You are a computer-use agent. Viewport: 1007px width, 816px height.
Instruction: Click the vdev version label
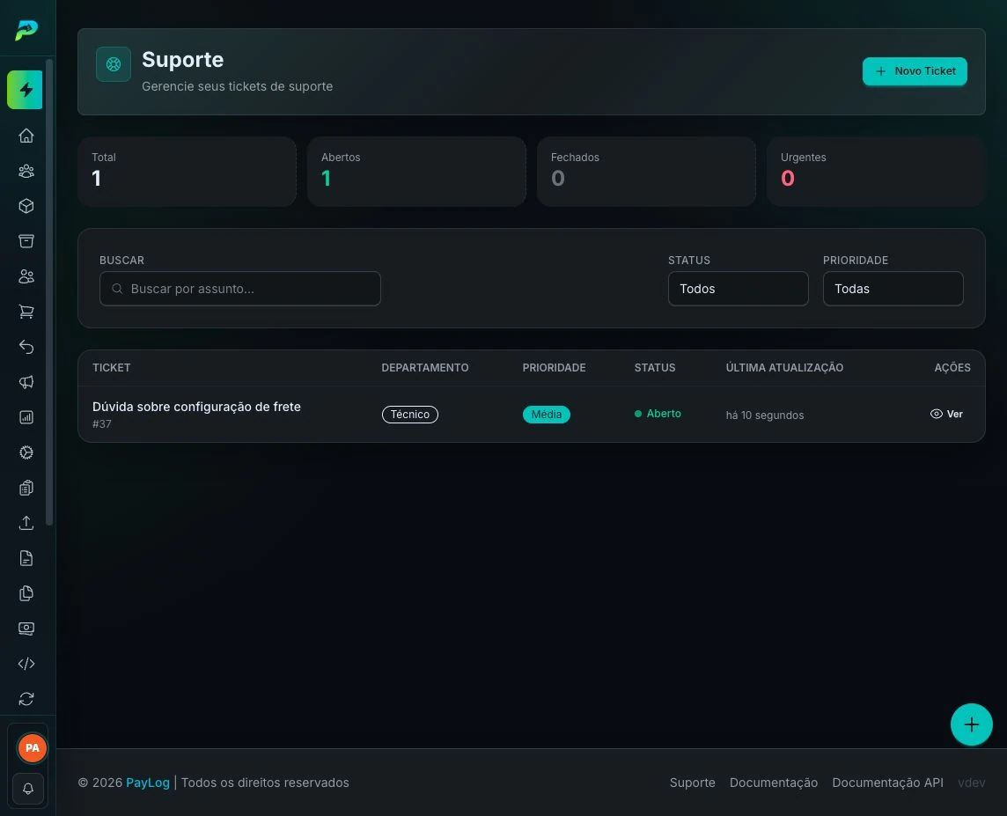click(972, 783)
